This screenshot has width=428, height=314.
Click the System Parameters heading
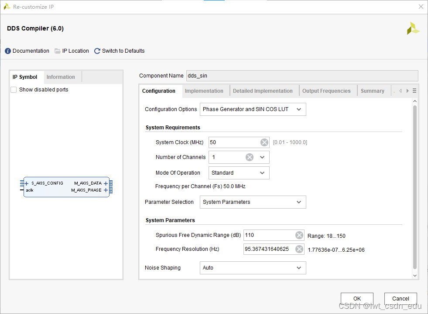pos(170,220)
